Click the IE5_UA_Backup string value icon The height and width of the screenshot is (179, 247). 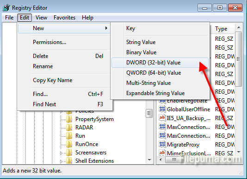coord(162,118)
